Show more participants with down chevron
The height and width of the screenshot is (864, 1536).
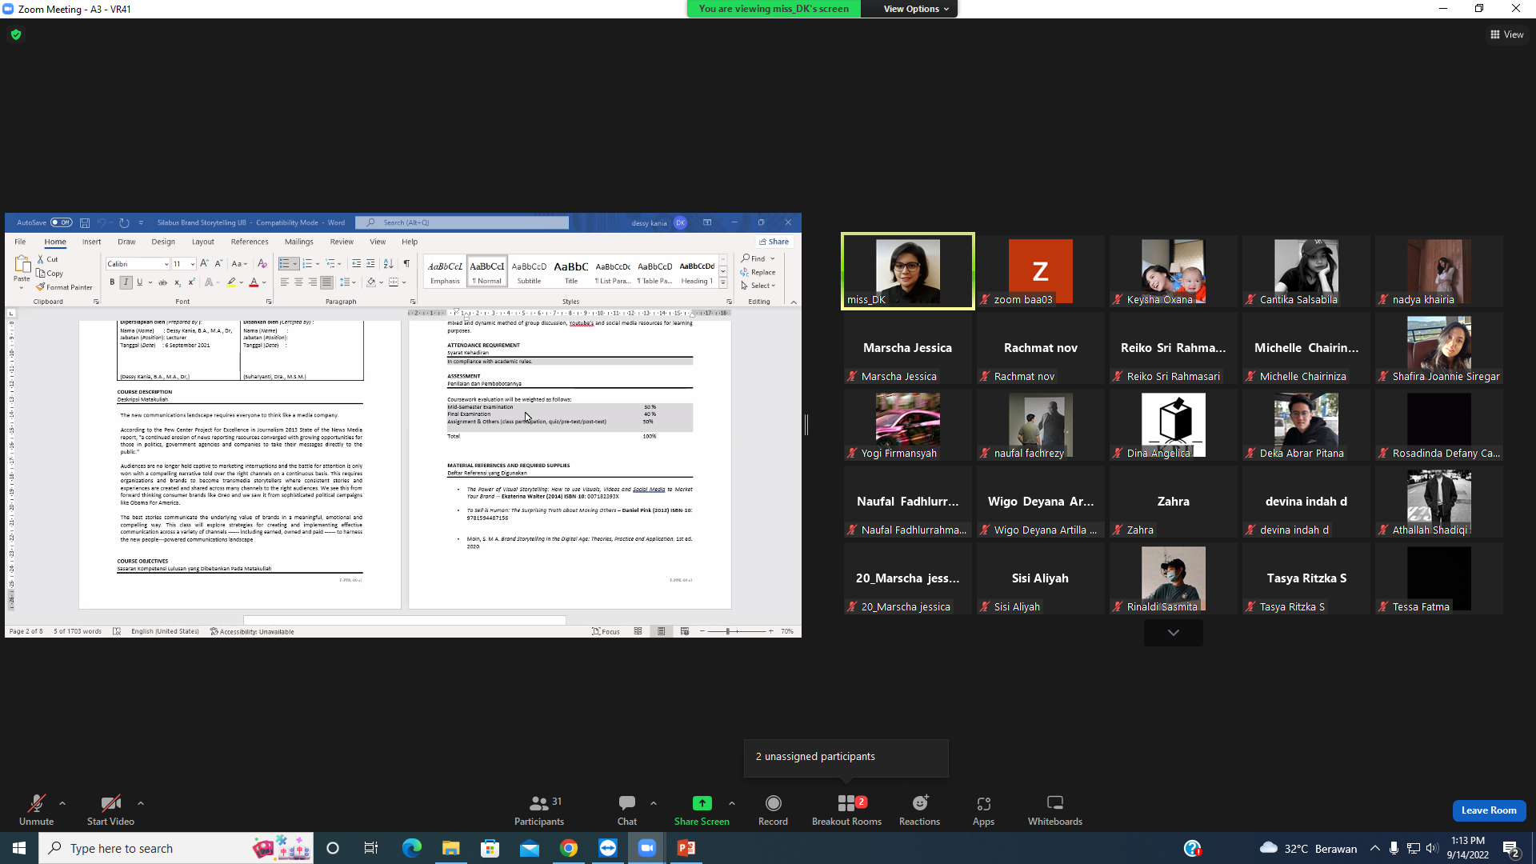[1173, 632]
